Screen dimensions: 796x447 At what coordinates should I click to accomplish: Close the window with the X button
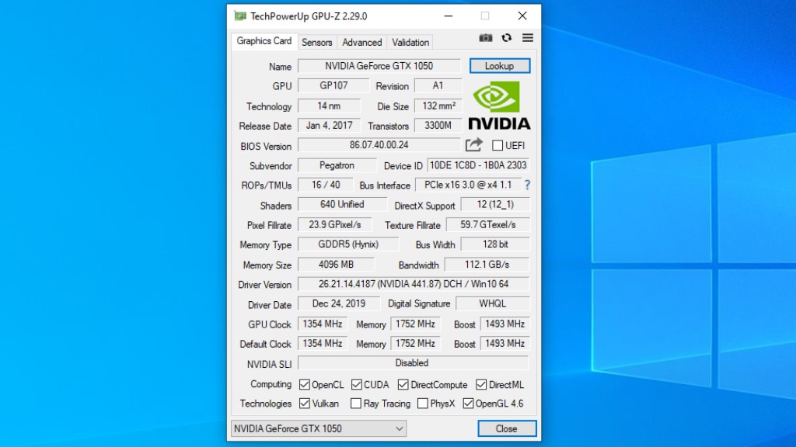tap(522, 16)
